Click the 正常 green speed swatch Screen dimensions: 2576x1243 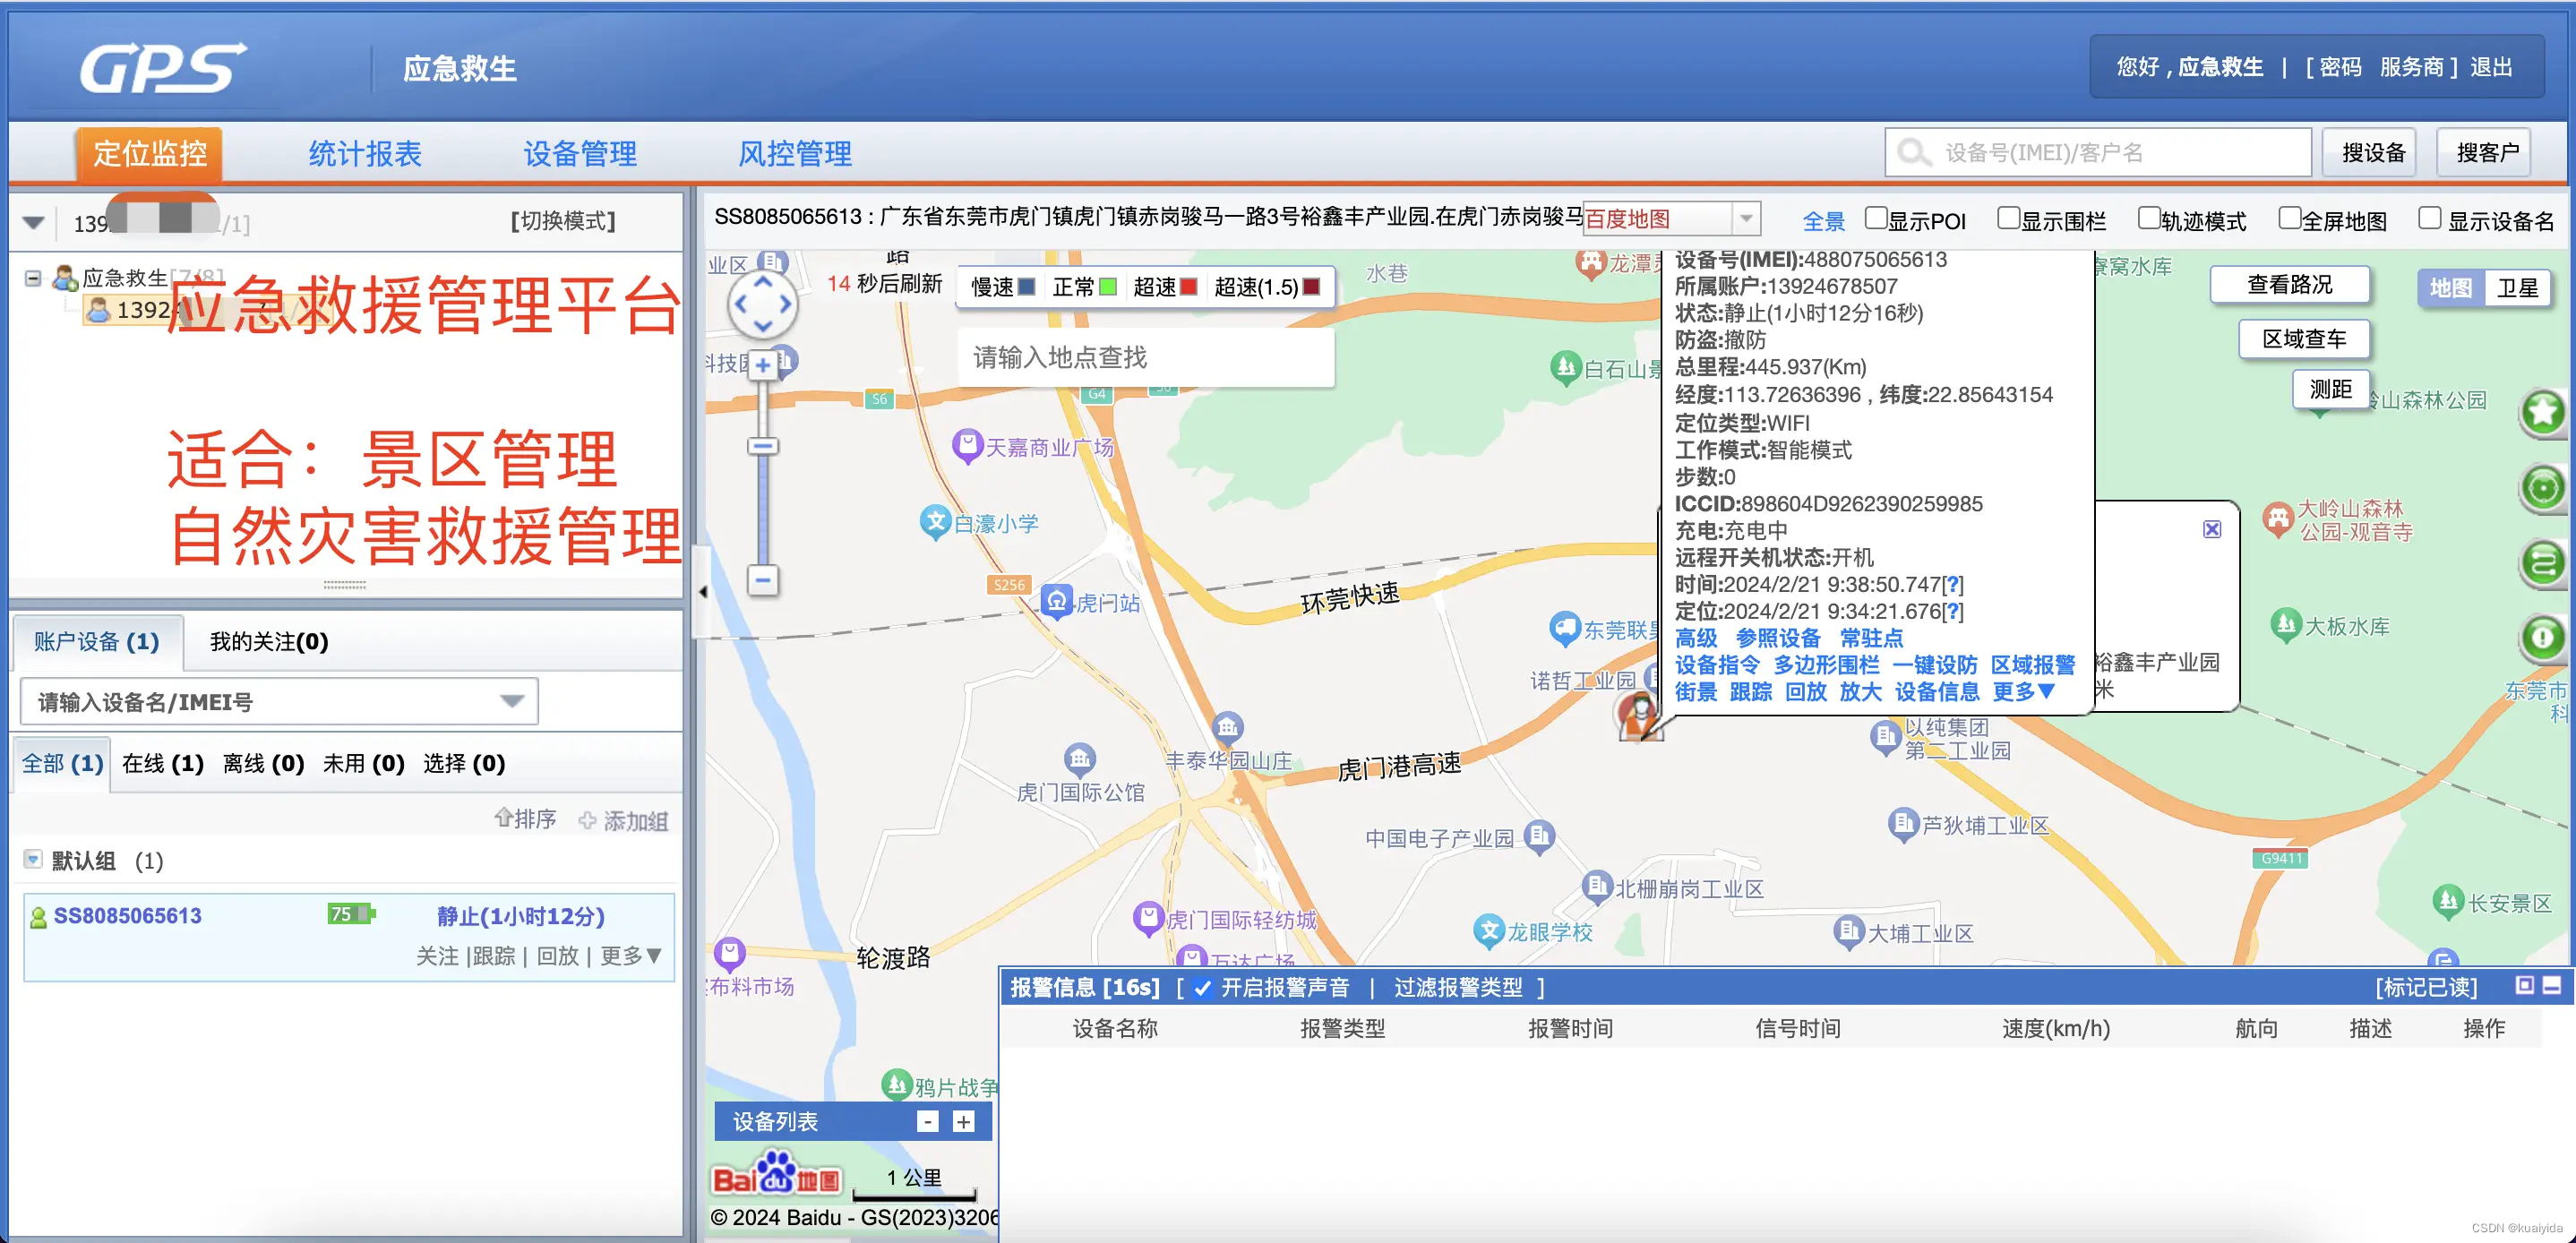click(1108, 287)
